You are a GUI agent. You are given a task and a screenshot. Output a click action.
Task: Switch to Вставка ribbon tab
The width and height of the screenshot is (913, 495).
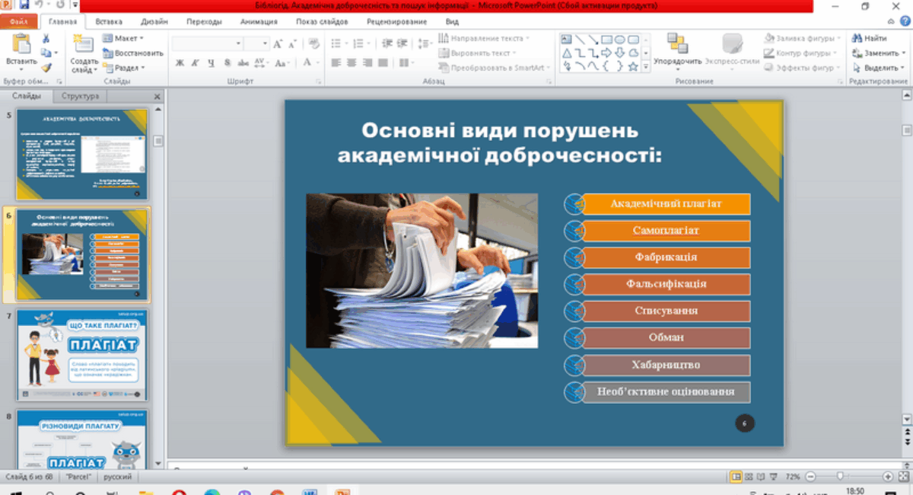click(x=110, y=22)
